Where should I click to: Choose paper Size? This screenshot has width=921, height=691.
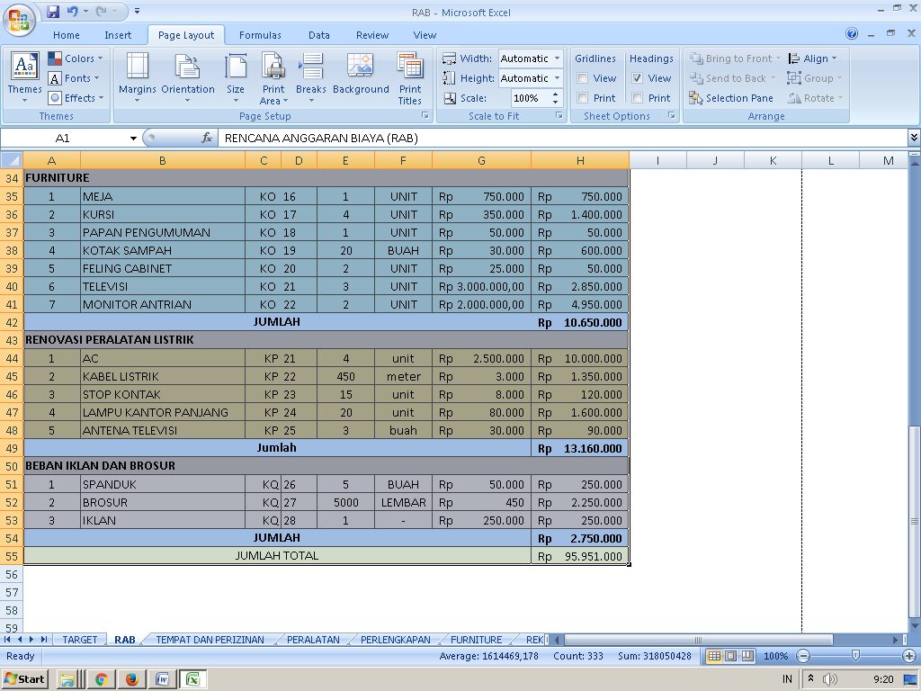(236, 77)
